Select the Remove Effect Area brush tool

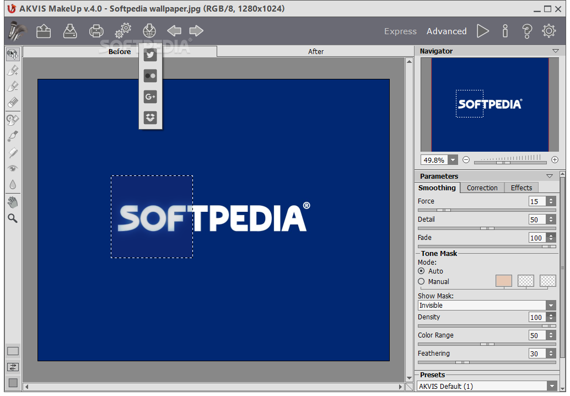[13, 86]
